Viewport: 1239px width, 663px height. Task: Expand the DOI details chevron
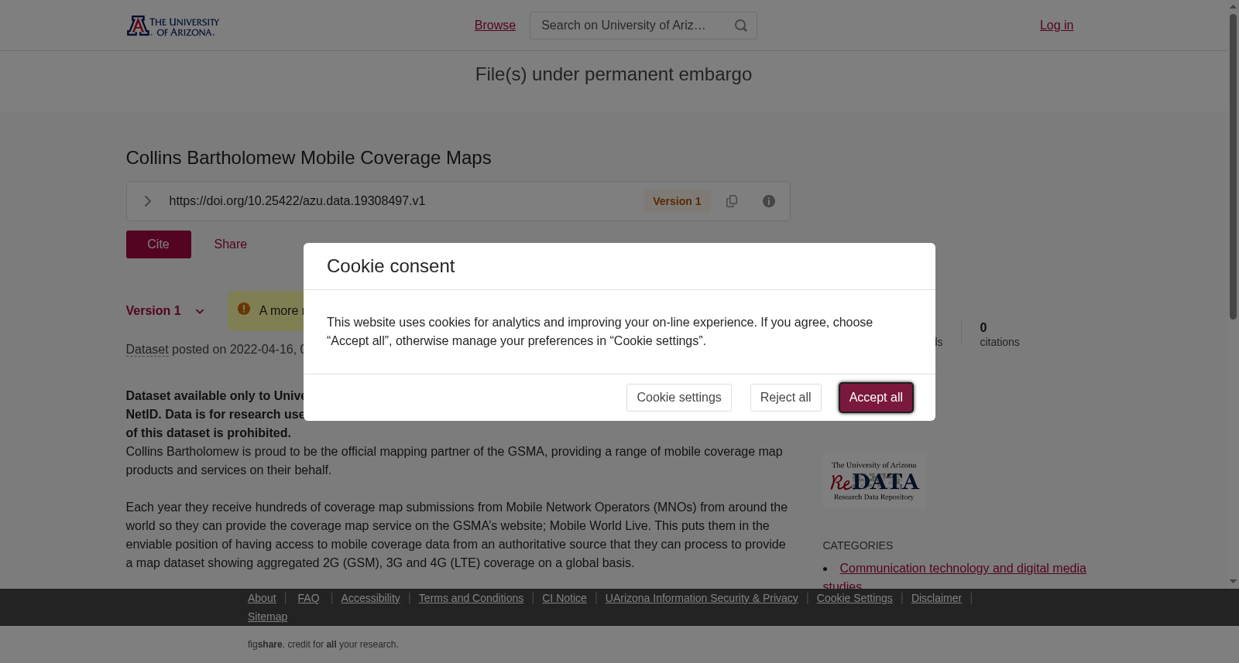(x=147, y=201)
